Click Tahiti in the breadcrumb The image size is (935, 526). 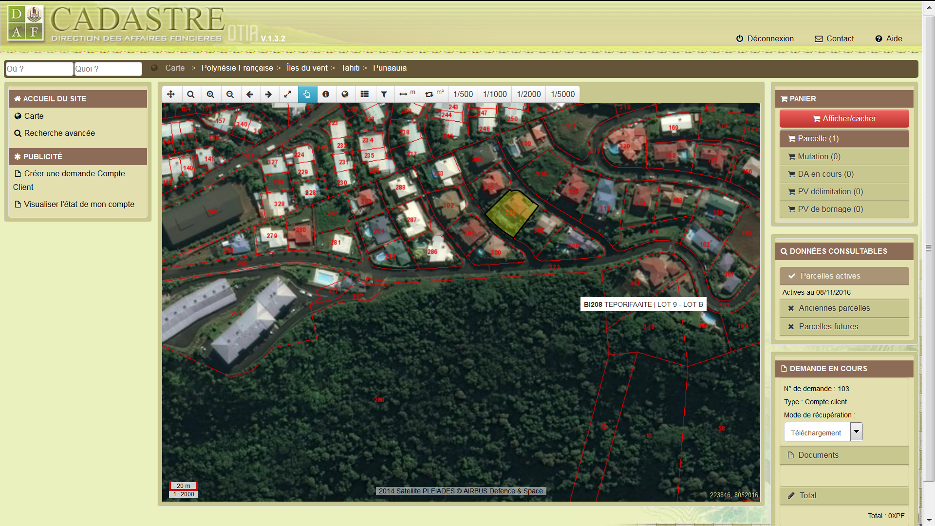pyautogui.click(x=350, y=68)
